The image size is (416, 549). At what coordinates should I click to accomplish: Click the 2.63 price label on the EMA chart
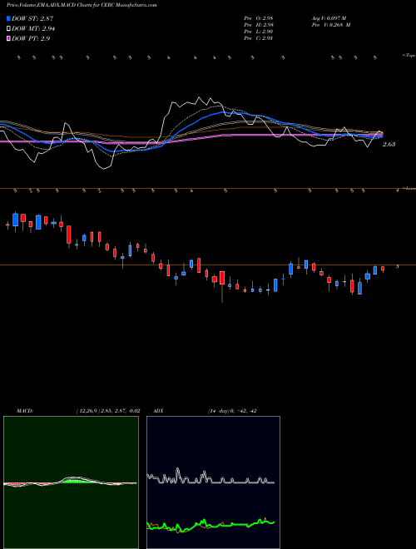coord(389,144)
